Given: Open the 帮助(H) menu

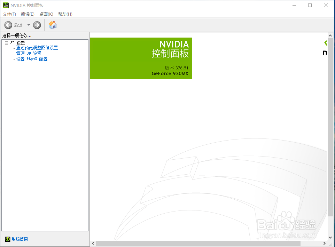Looking at the screenshot, I should click(65, 14).
